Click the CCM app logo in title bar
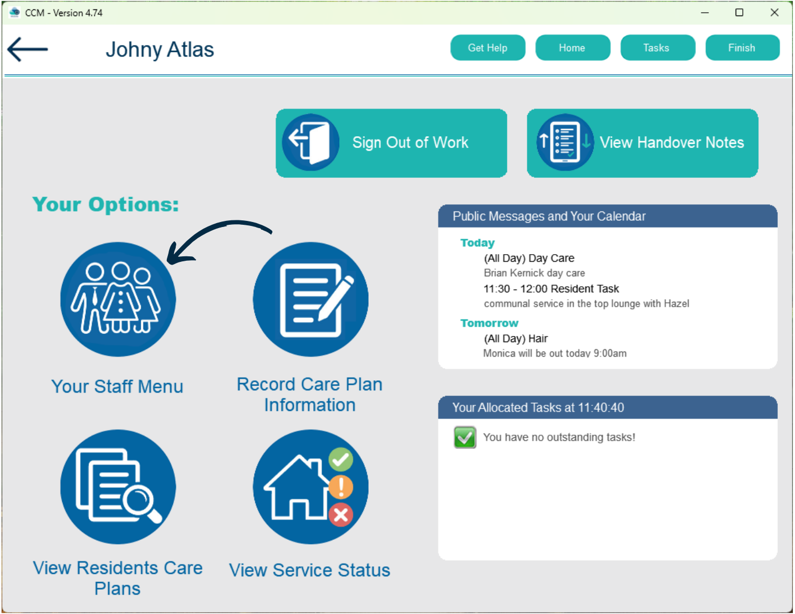795x614 pixels. pos(15,12)
